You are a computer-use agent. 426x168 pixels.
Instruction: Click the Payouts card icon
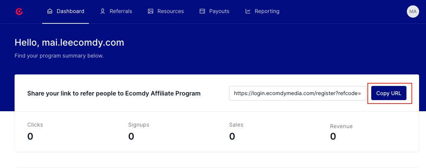click(x=202, y=11)
